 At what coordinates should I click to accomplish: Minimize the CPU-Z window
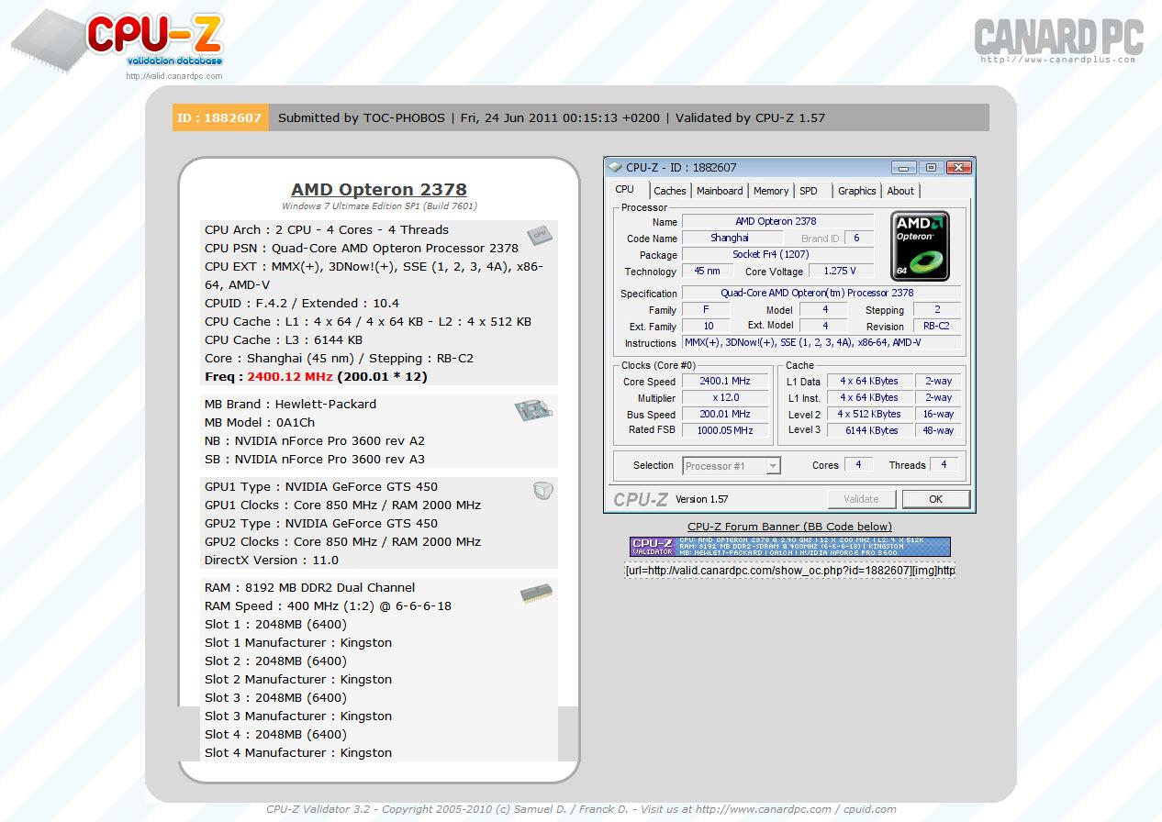click(904, 168)
